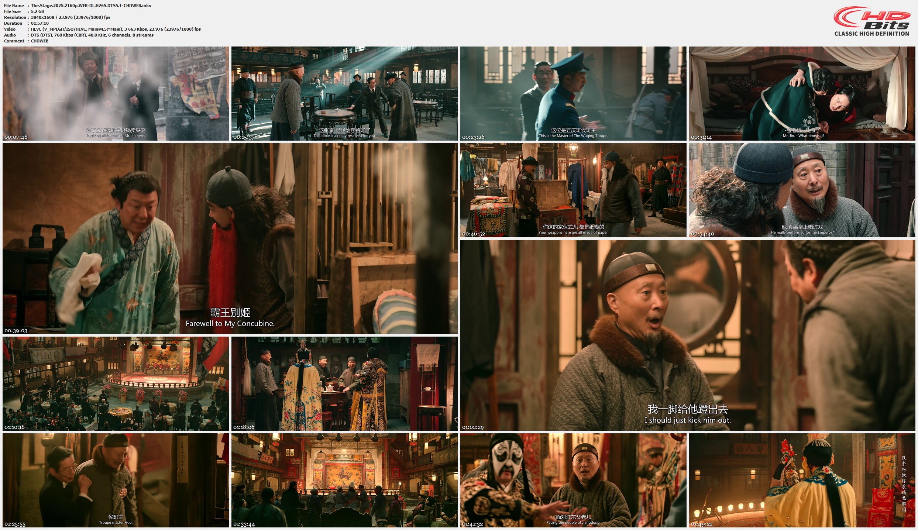This screenshot has width=918, height=530.
Task: Open the large thumbnail at 01:02:29
Action: tap(688, 335)
